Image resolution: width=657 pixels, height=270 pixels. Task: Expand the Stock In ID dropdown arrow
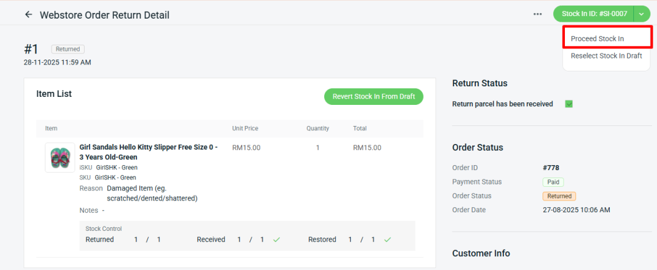pos(641,14)
